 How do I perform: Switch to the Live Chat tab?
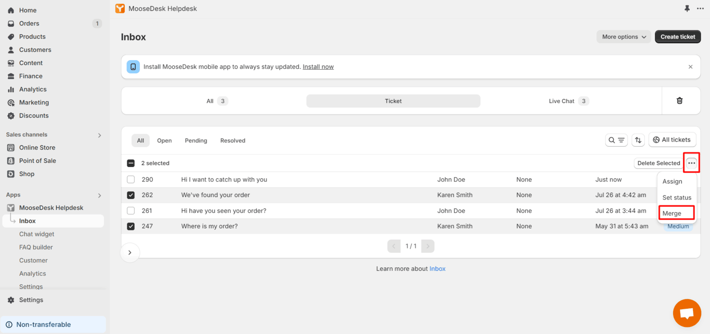(569, 101)
